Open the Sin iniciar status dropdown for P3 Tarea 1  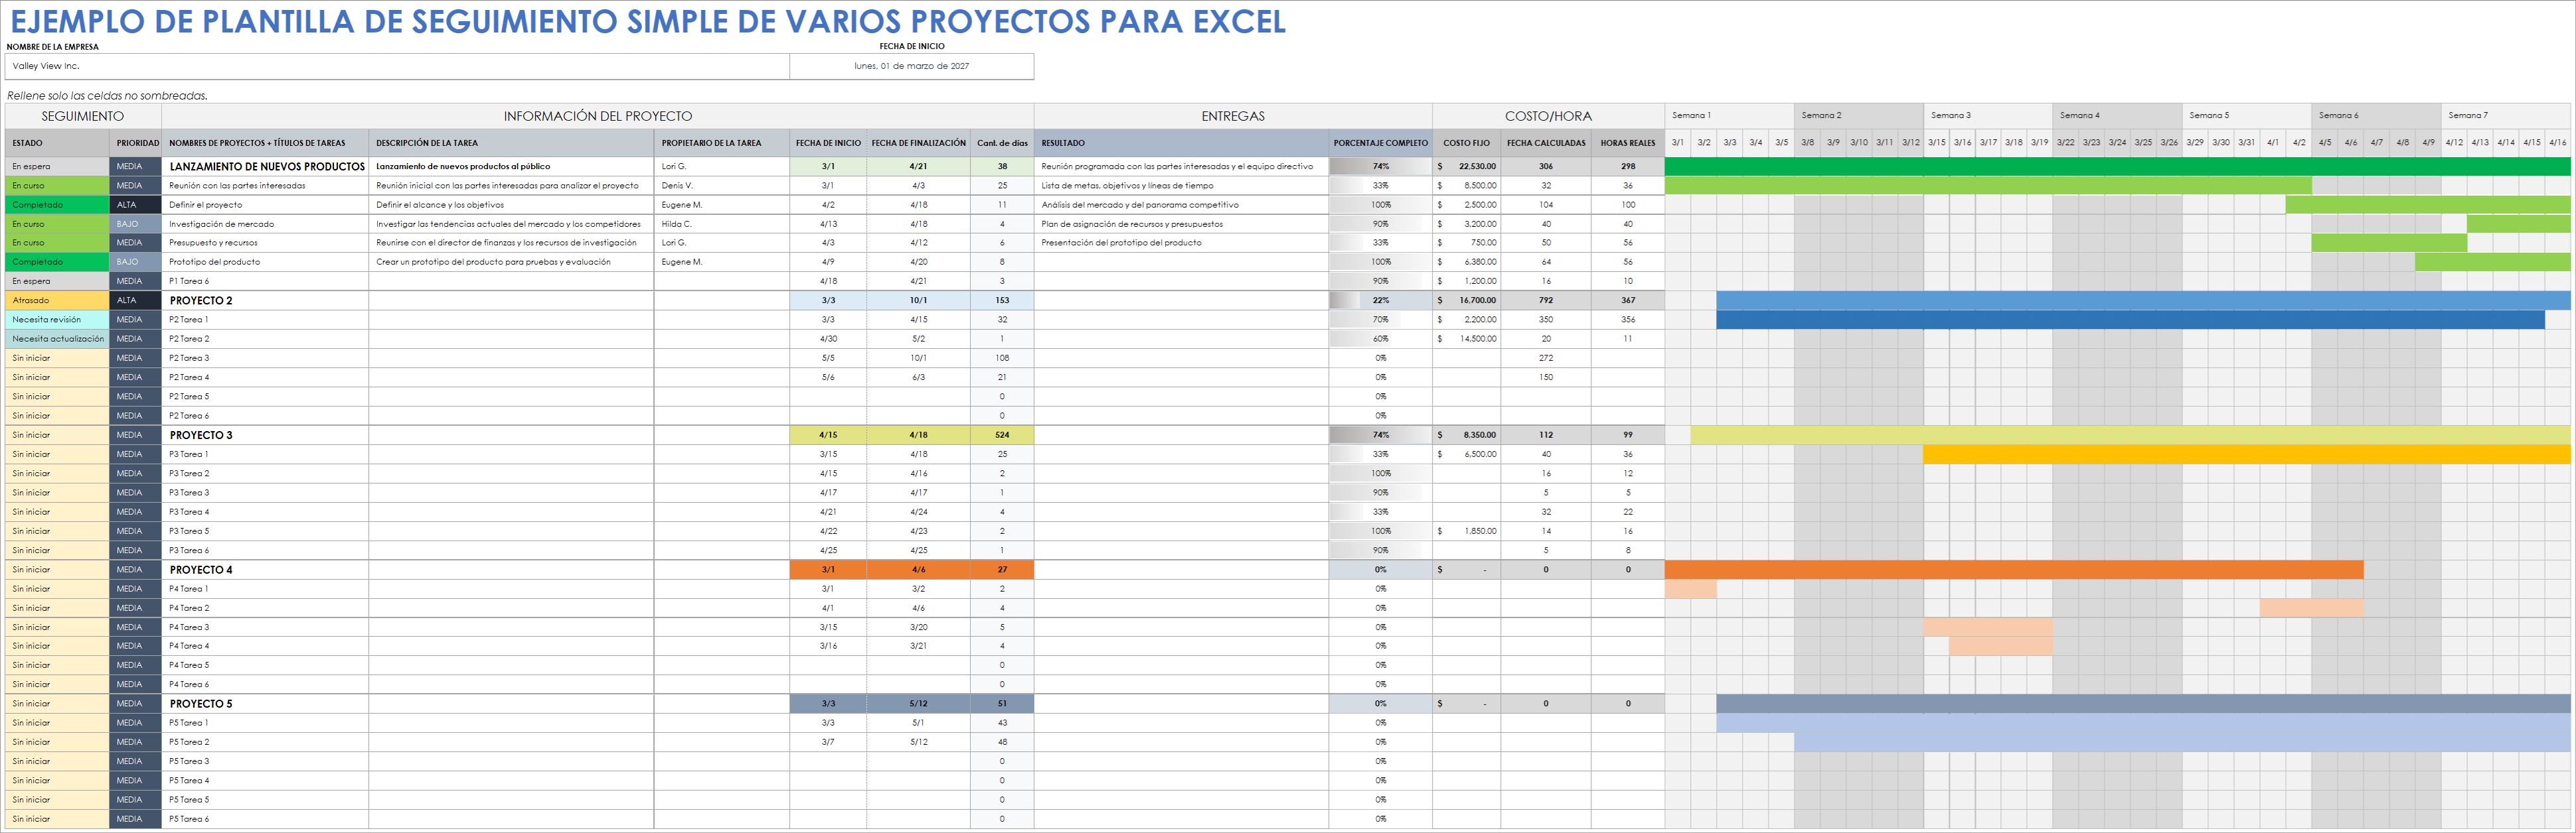54,454
